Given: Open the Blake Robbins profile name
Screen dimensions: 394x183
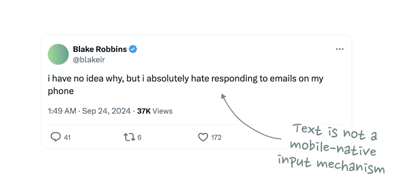Looking at the screenshot, I should coord(100,50).
